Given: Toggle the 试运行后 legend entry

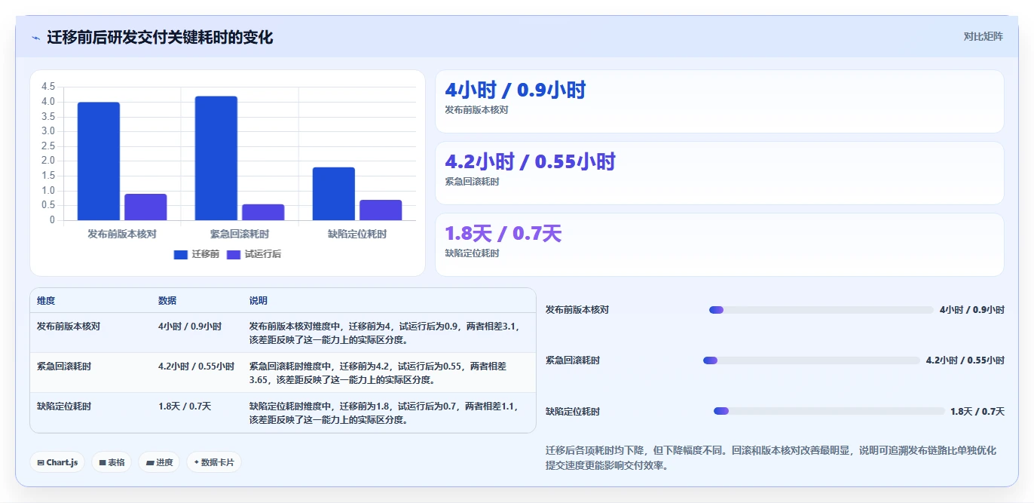Looking at the screenshot, I should tap(254, 254).
